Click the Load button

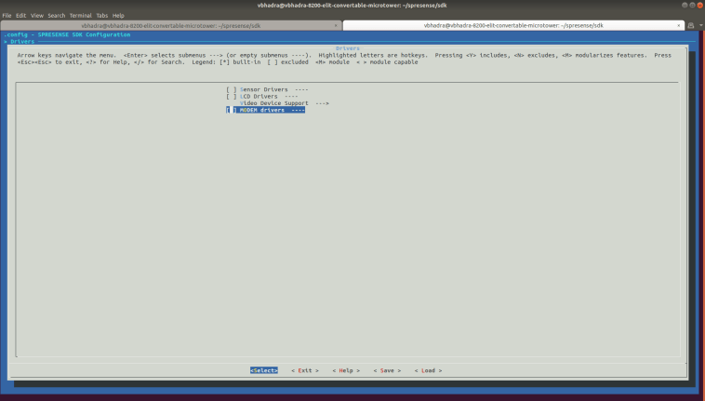click(428, 370)
